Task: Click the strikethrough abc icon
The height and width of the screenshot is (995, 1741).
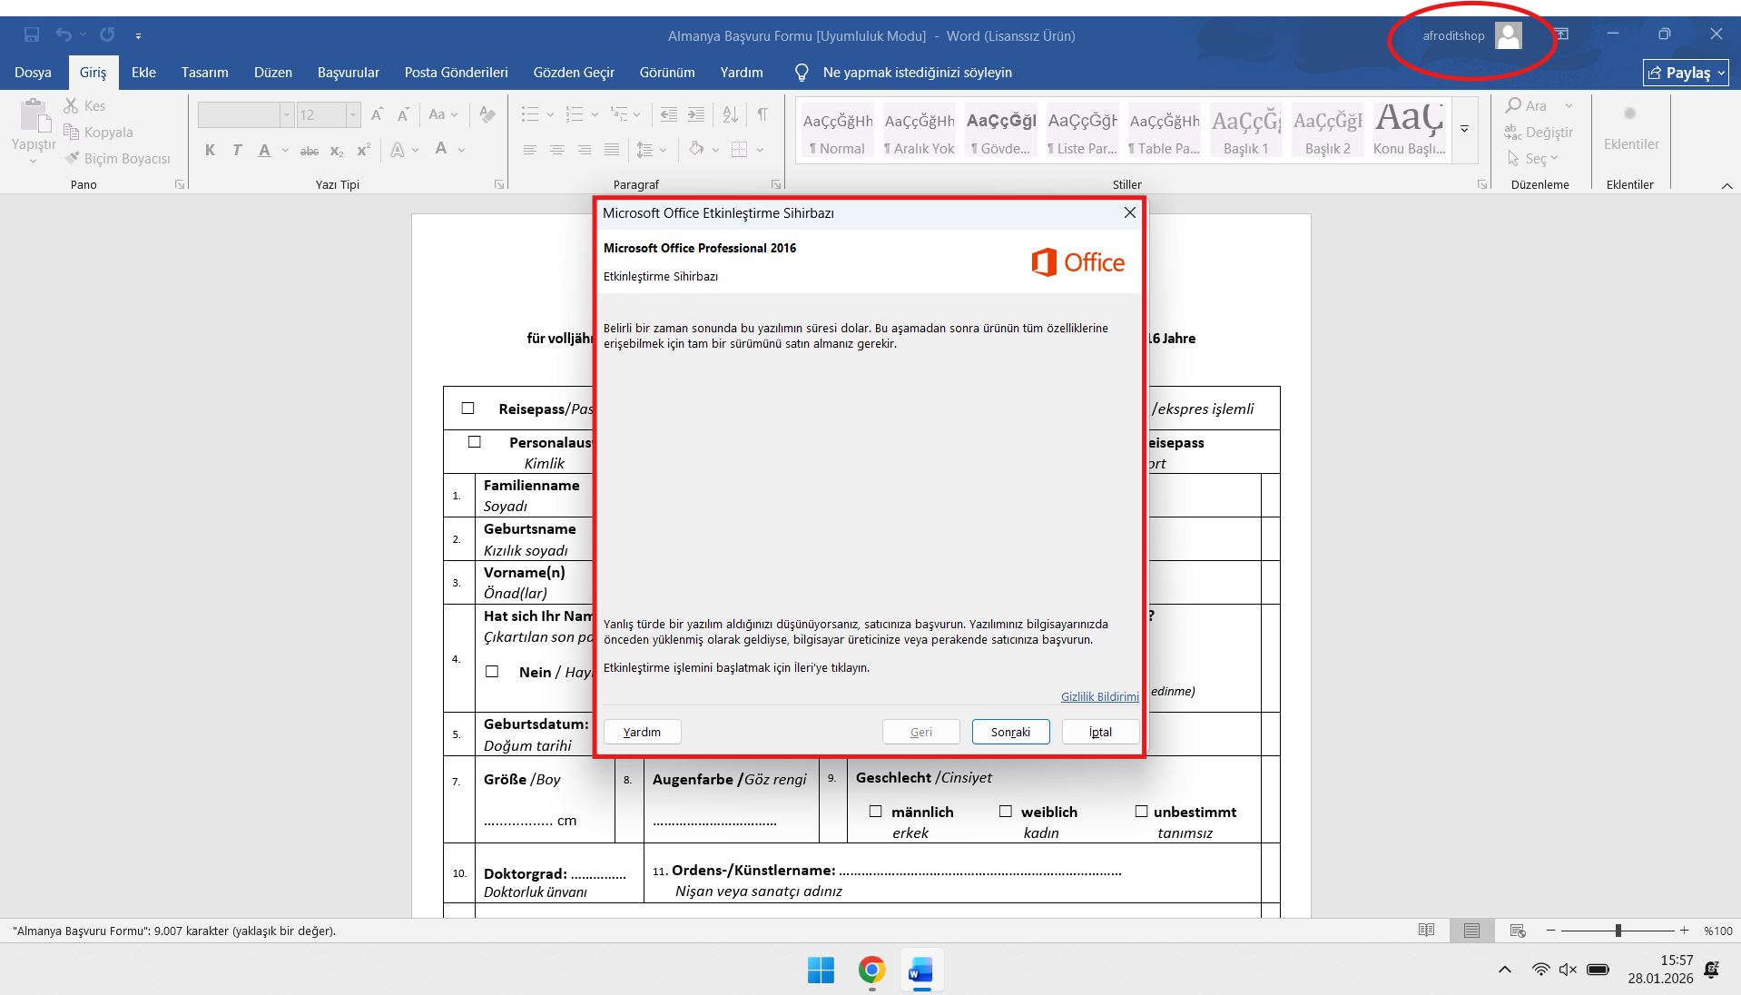Action: pos(310,150)
